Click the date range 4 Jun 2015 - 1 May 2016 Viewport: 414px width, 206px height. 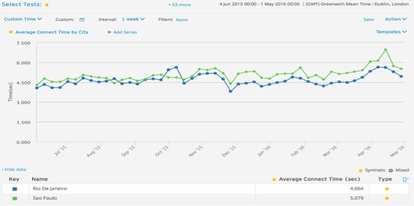[x=259, y=4]
